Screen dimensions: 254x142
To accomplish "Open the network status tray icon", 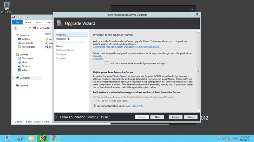I will click(x=224, y=138).
